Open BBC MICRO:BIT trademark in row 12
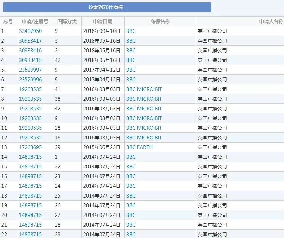This screenshot has width=284, height=238. pos(144,138)
